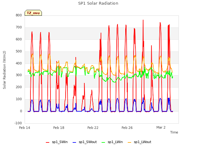This screenshot has width=197, height=148.
Task: Click the green sp1_LWin legend swatch
Action: 103,142
